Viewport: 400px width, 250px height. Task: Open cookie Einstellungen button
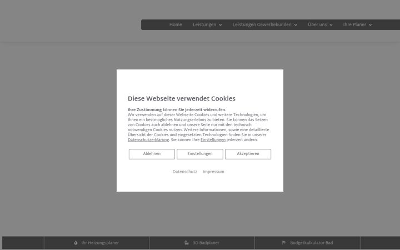[x=200, y=154]
